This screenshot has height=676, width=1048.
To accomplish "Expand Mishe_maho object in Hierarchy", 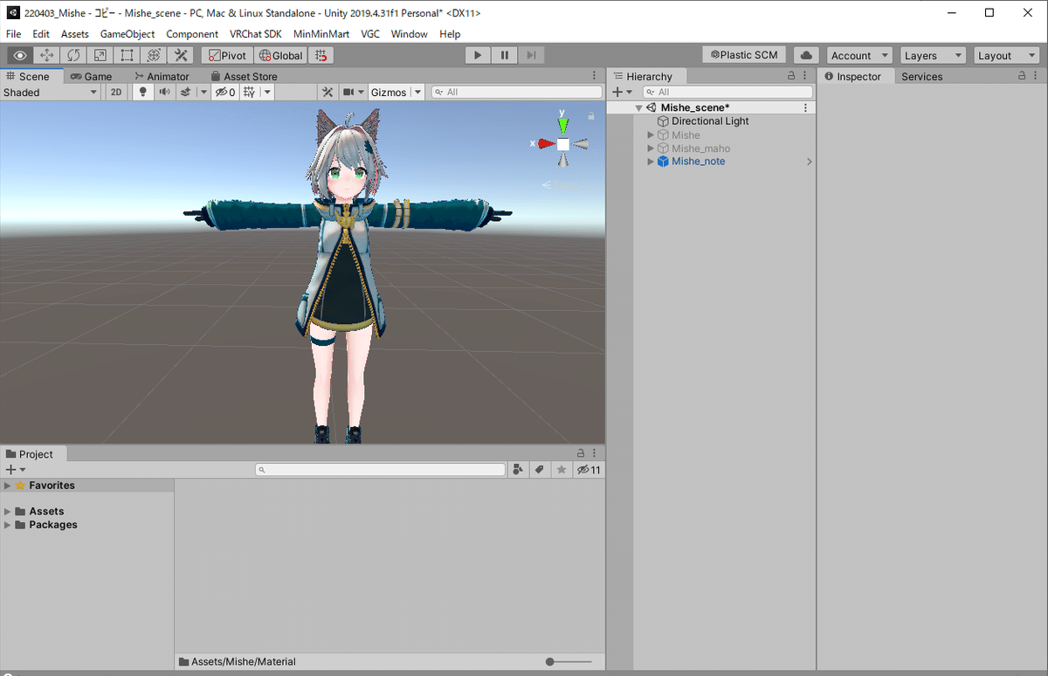I will click(x=651, y=148).
